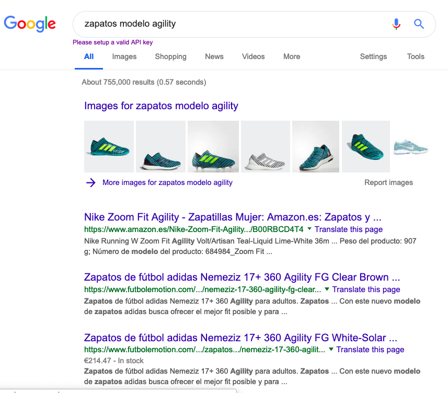Click the search query input field
The width and height of the screenshot is (448, 393).
tap(230, 24)
